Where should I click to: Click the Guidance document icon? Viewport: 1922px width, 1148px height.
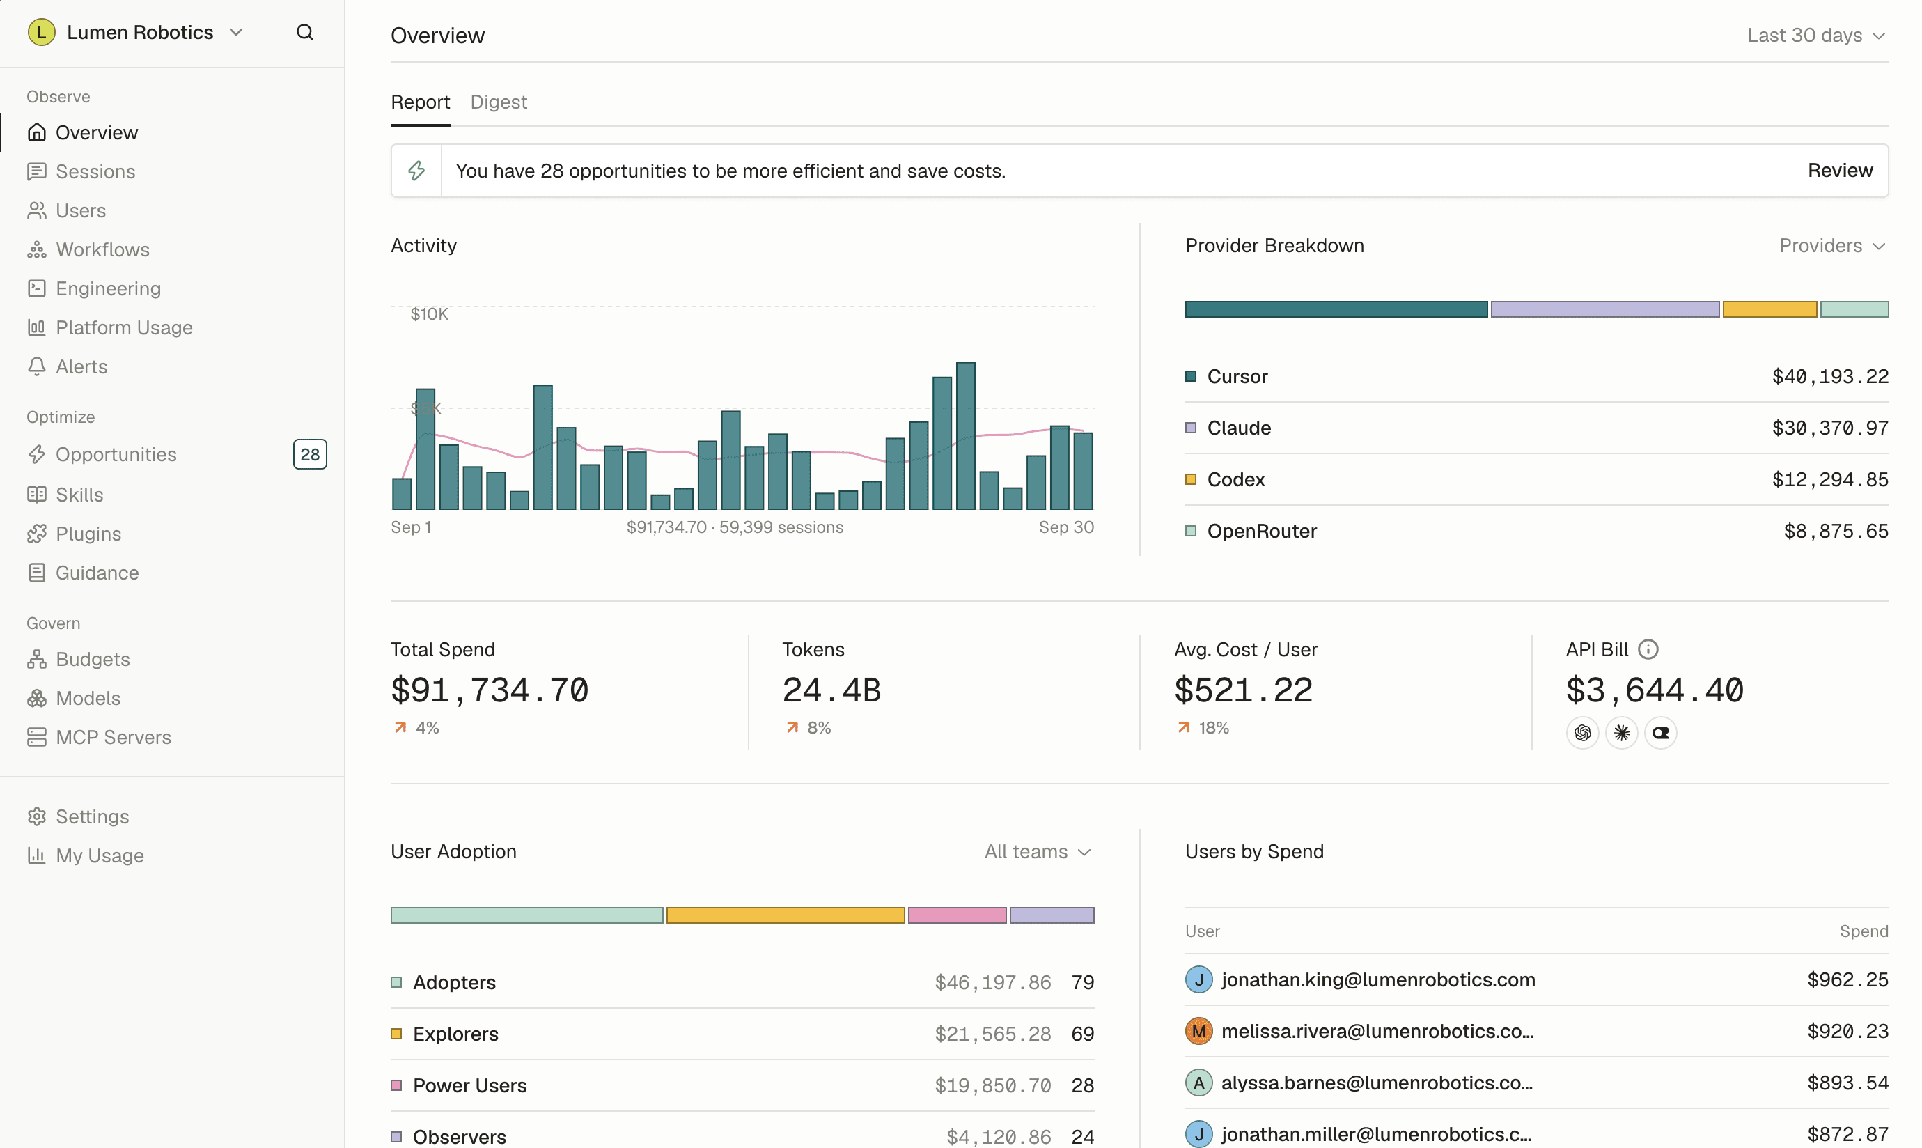(x=36, y=573)
